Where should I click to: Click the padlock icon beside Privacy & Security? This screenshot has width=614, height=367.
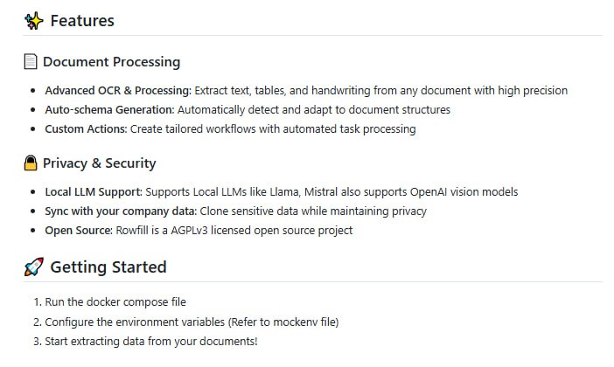31,163
